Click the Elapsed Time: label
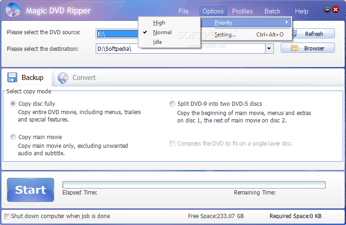Viewport: 346px width, 225px height. click(x=80, y=193)
